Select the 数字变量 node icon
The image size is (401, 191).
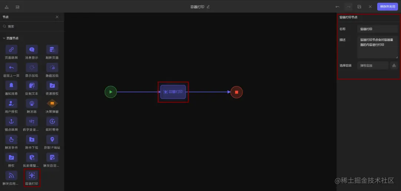32,122
